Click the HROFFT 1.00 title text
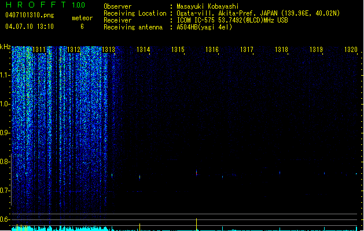This screenshot has width=364, height=231. (46, 5)
